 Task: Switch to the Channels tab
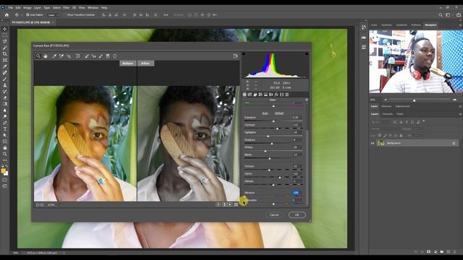388,114
